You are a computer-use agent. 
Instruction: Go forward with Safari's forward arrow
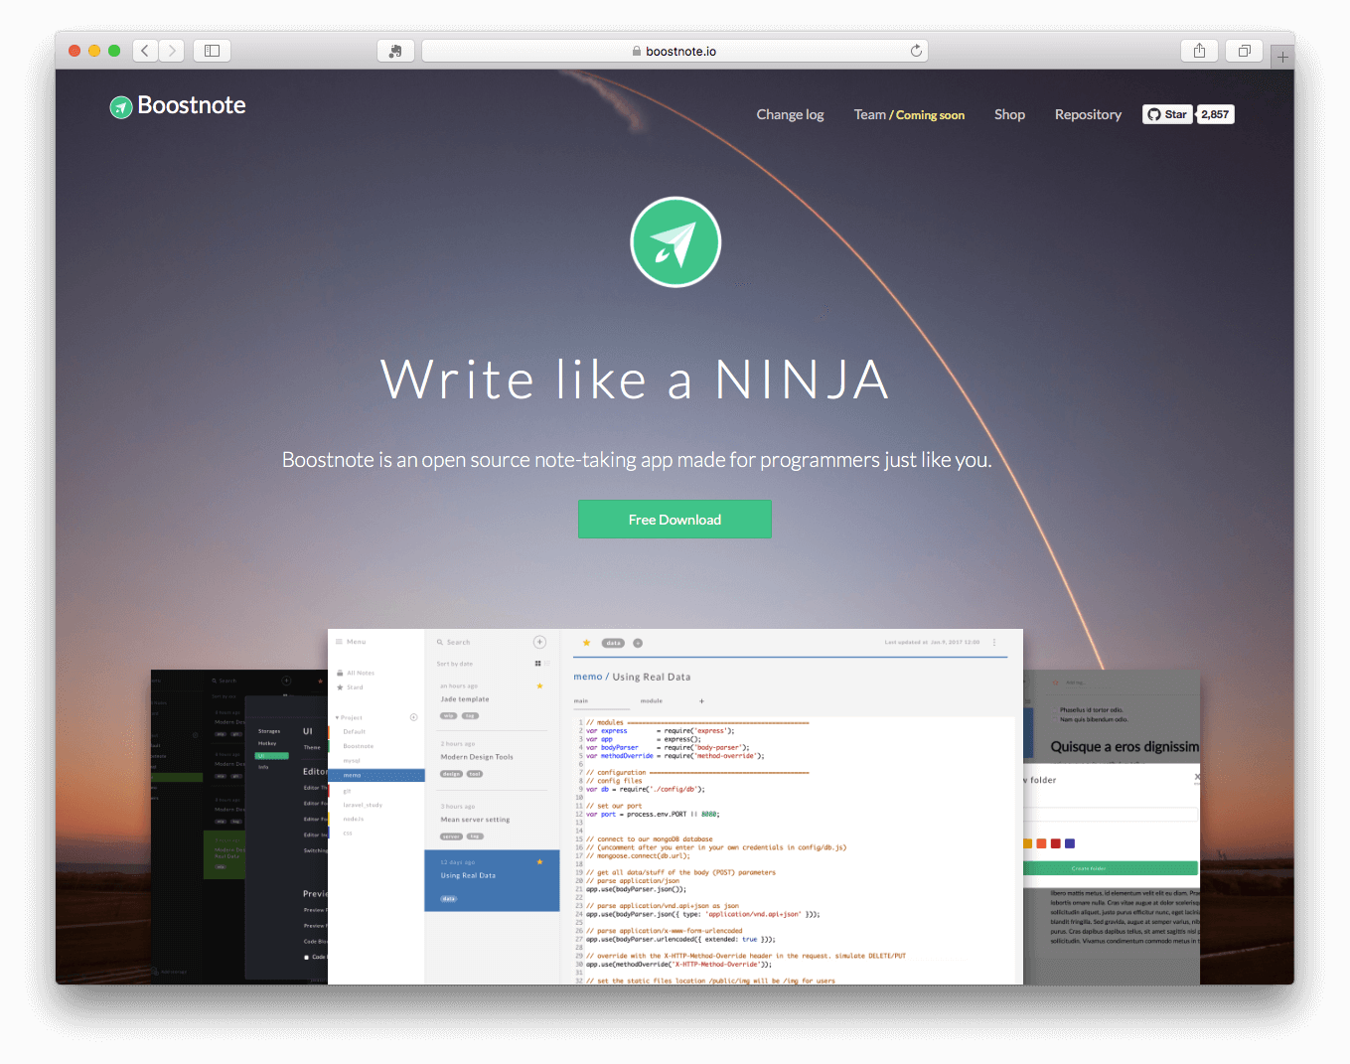coord(172,51)
